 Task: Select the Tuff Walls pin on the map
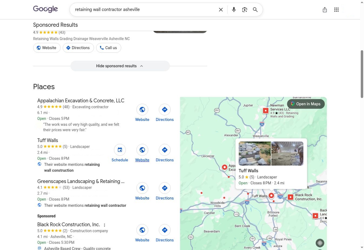pos(271,196)
